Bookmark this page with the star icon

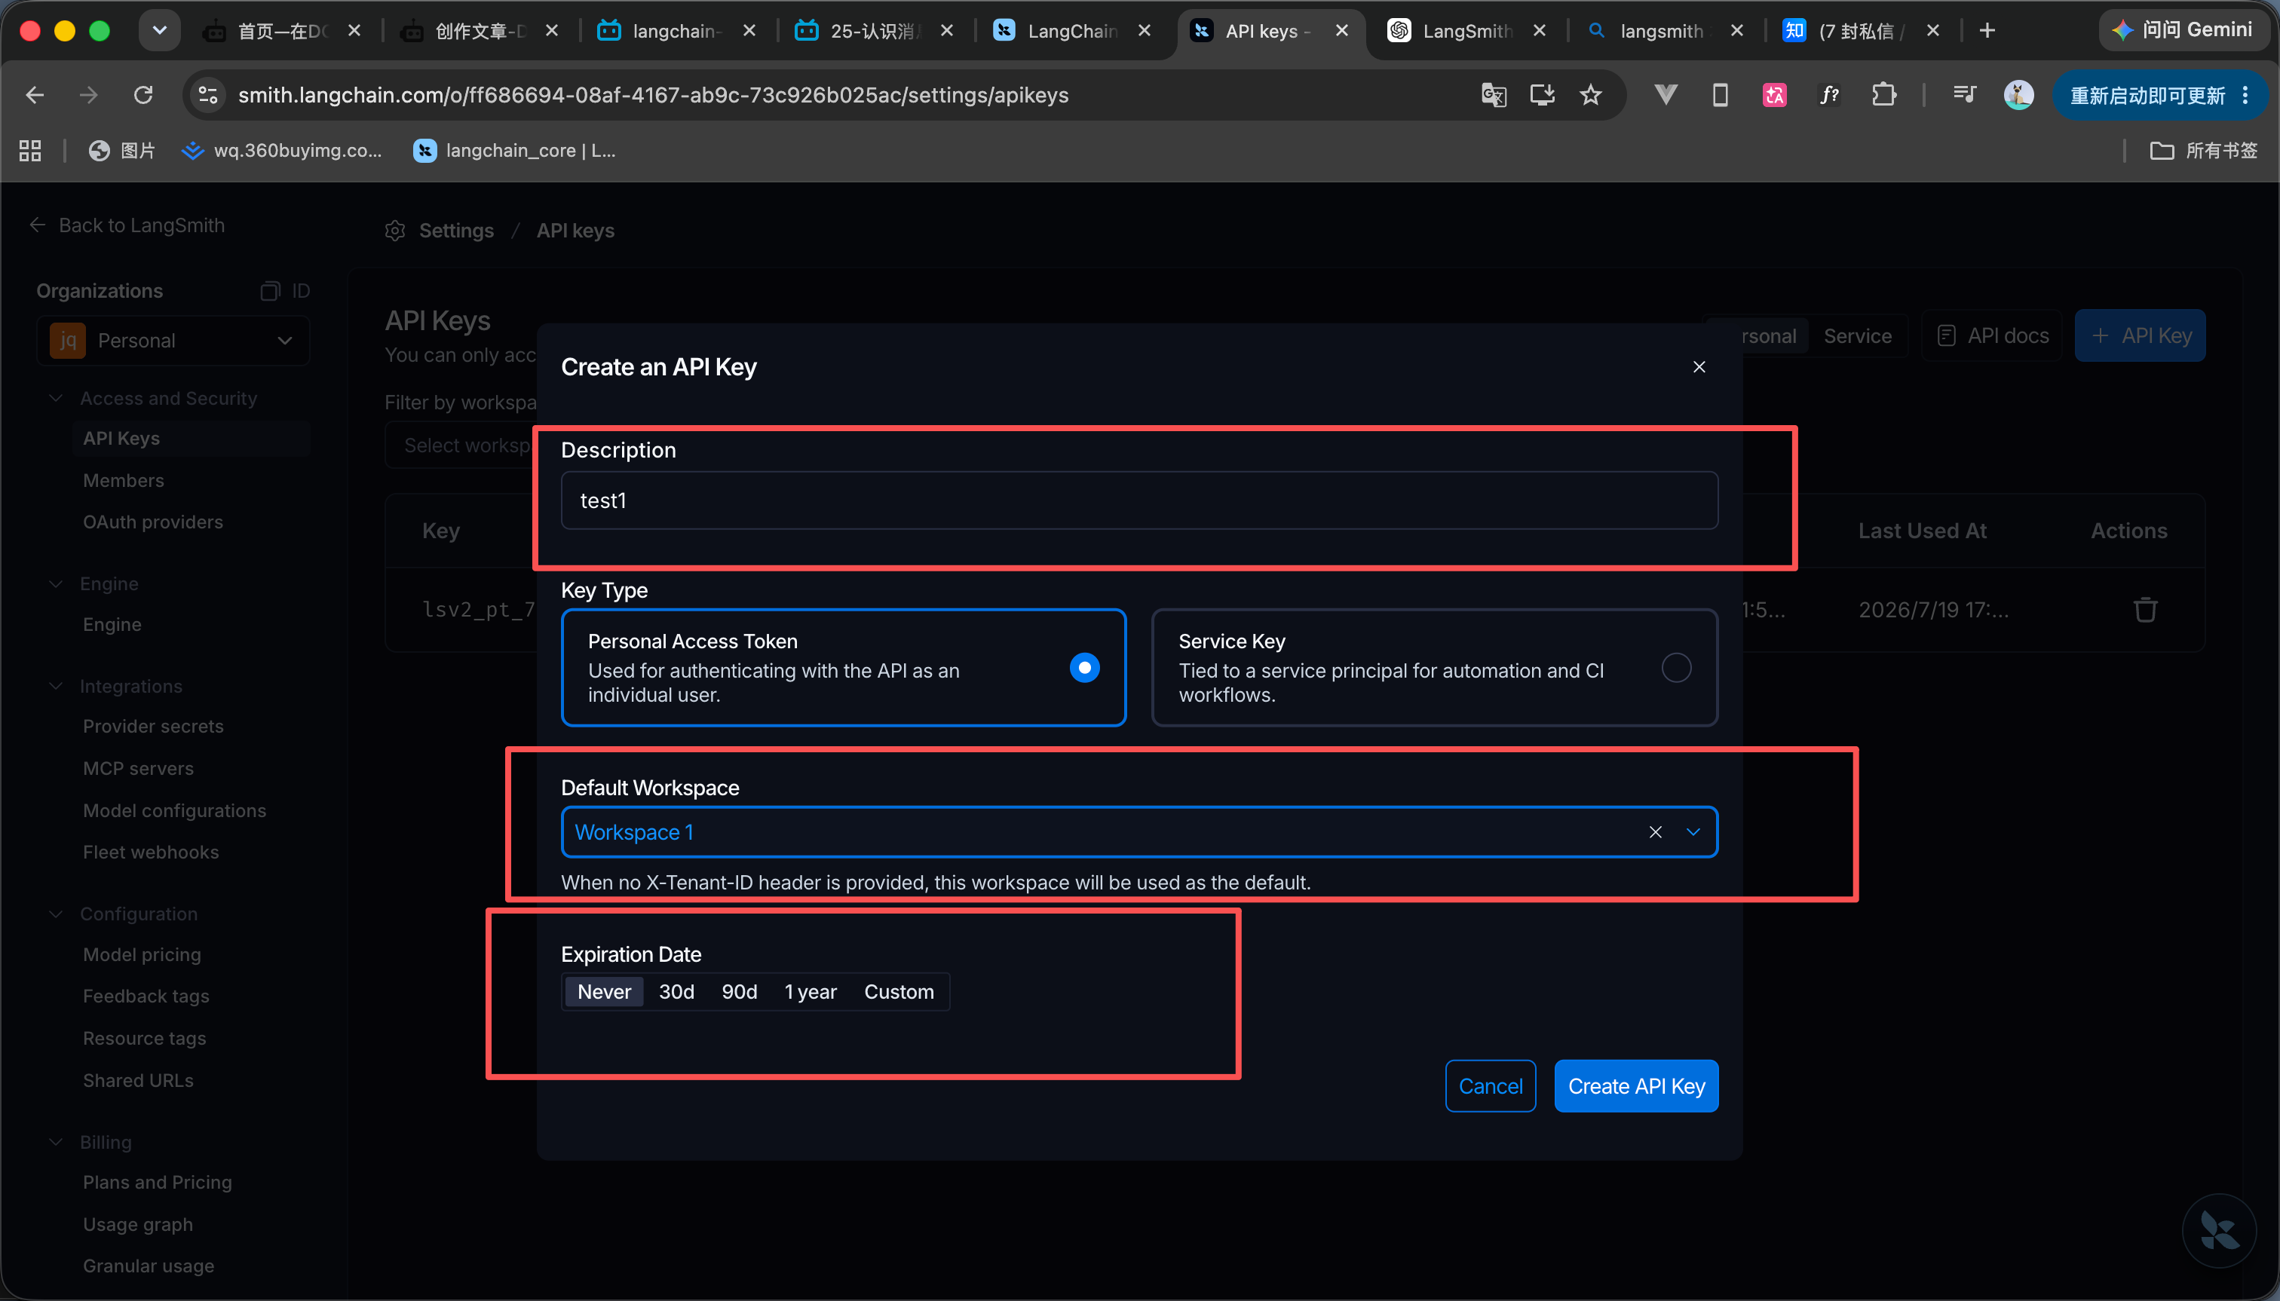click(1591, 95)
